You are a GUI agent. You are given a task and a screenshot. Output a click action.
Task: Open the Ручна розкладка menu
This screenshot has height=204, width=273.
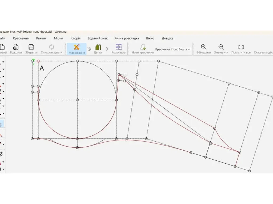tap(127, 38)
